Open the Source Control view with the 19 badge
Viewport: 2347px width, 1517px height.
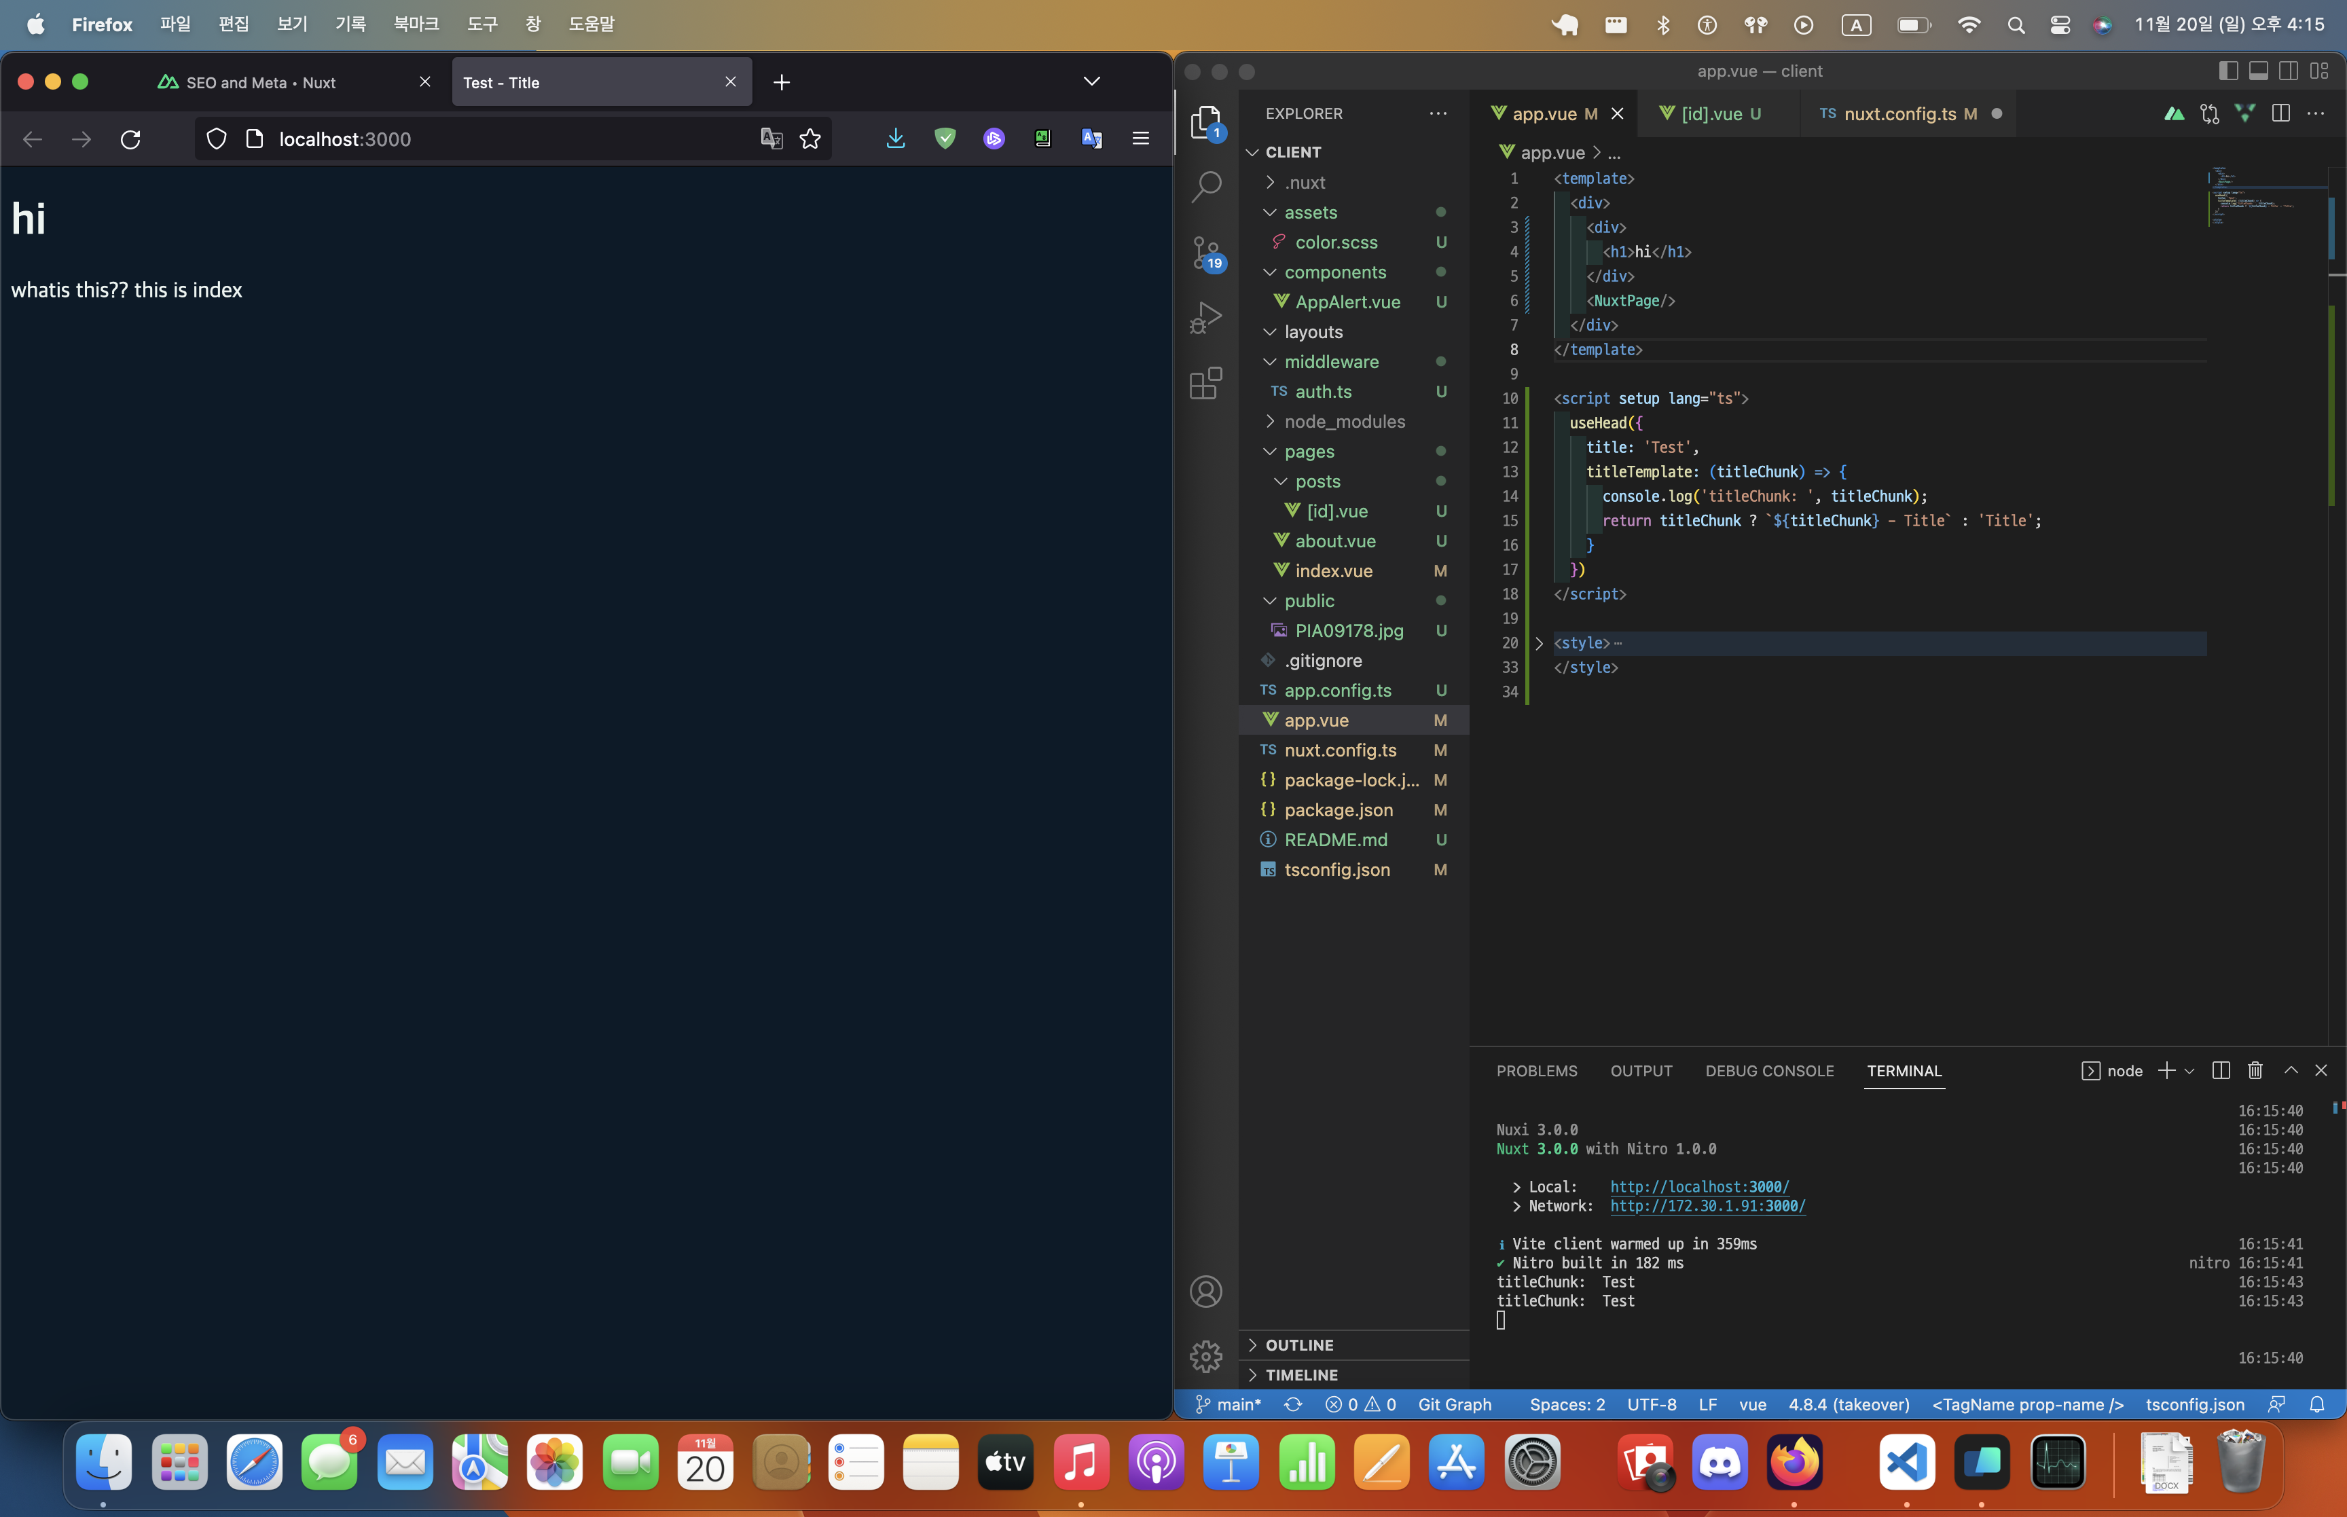pyautogui.click(x=1205, y=252)
